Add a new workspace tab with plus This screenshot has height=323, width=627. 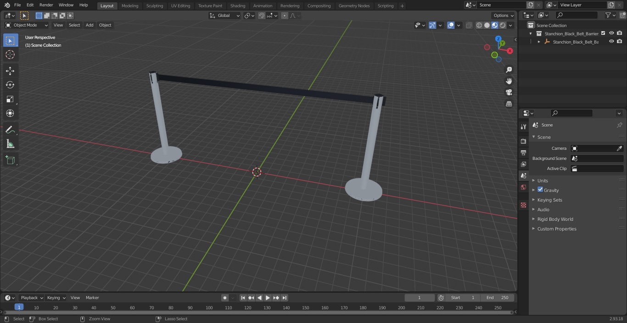coord(402,6)
